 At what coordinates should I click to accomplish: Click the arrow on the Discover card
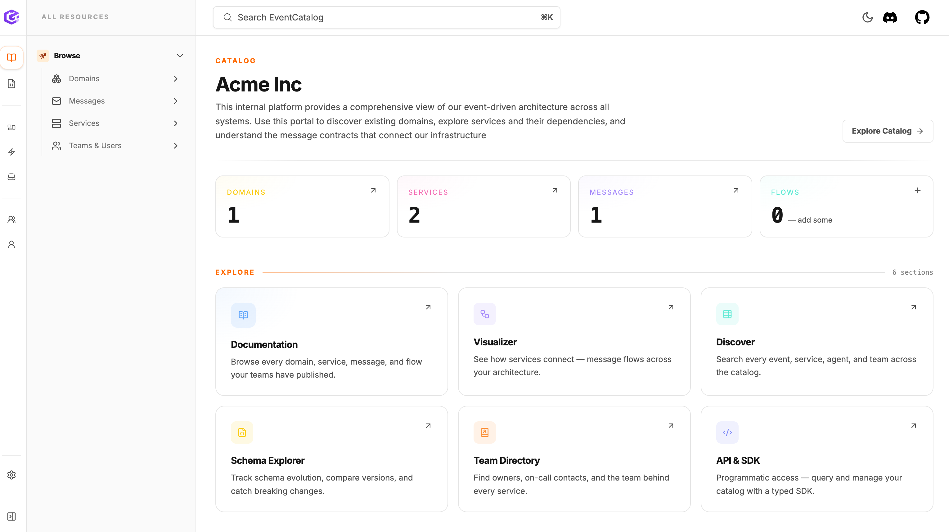coord(914,307)
